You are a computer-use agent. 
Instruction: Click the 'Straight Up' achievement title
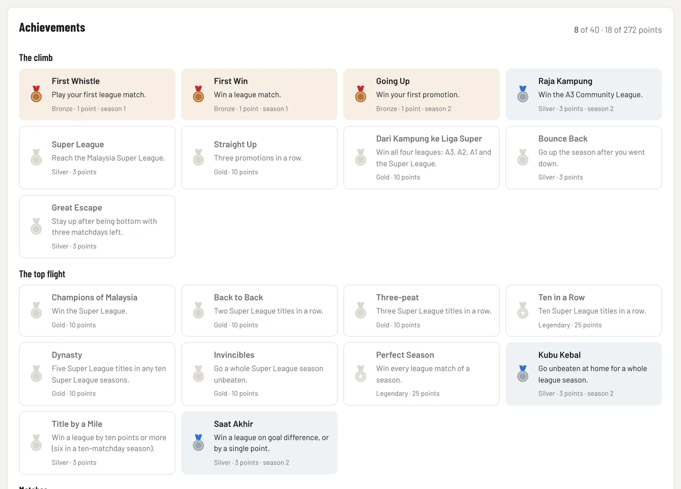(235, 144)
